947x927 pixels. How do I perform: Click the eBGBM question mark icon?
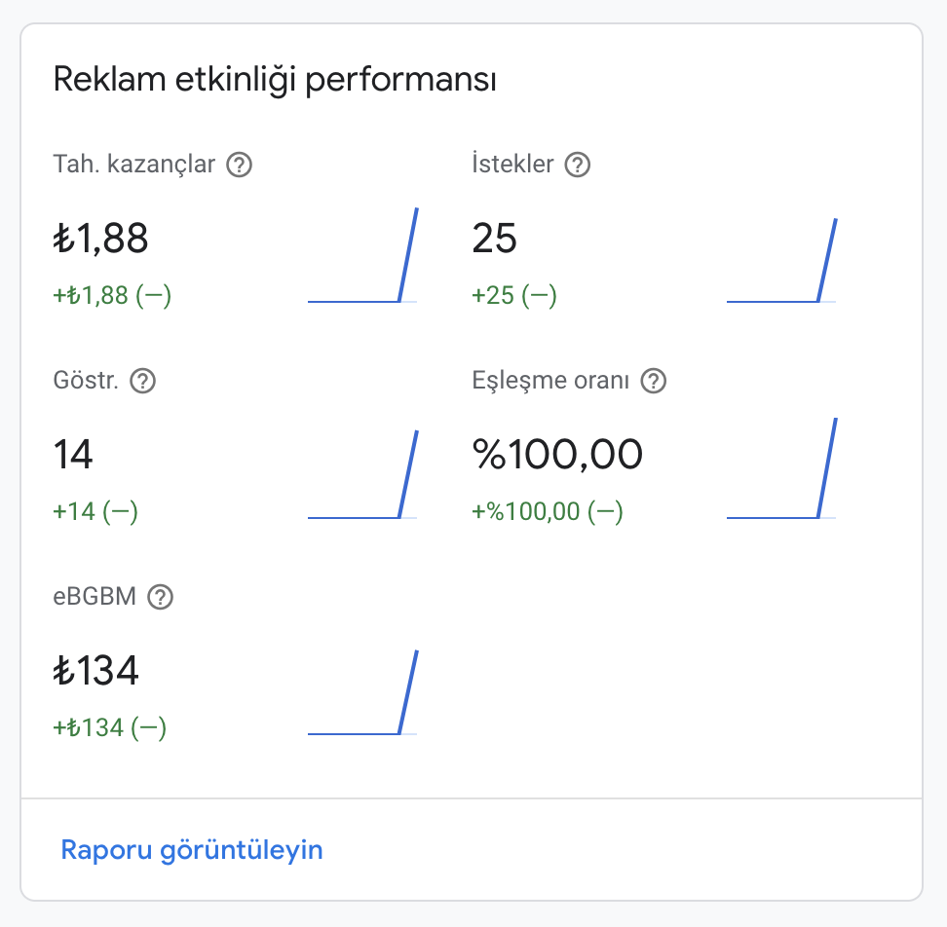pyautogui.click(x=161, y=597)
